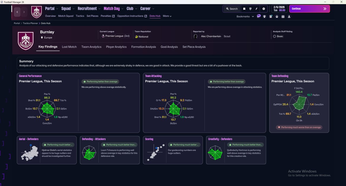The image size is (346, 186).
Task: Click the Team Defending radar chart
Action: (x=299, y=104)
